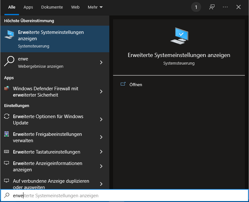Open Windows Defender Firewall mit erweiterter Sicherheit

pos(55,92)
